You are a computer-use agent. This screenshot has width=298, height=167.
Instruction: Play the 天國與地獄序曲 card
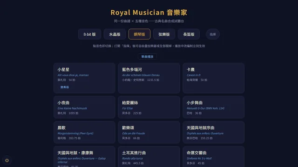tap(213, 132)
